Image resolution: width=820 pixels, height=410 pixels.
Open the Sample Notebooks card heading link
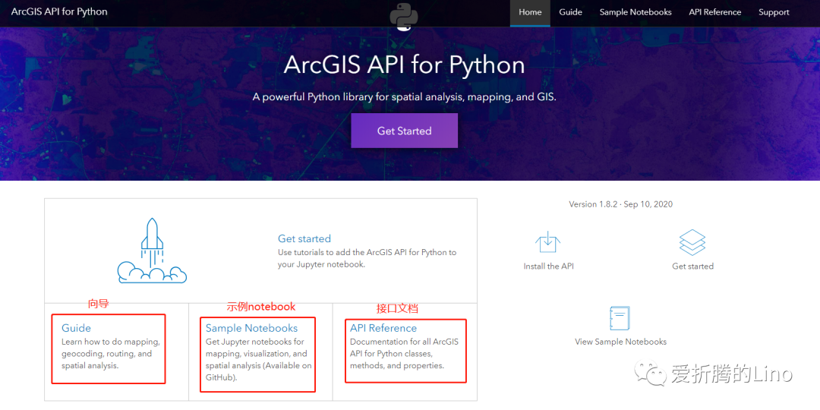251,328
